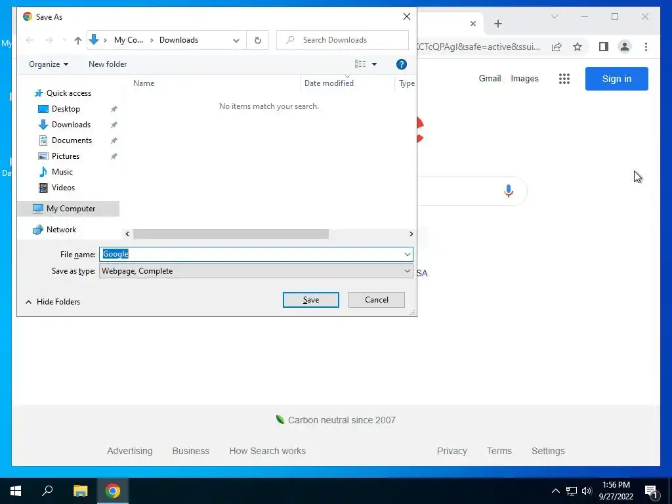Click New folder button

[108, 64]
